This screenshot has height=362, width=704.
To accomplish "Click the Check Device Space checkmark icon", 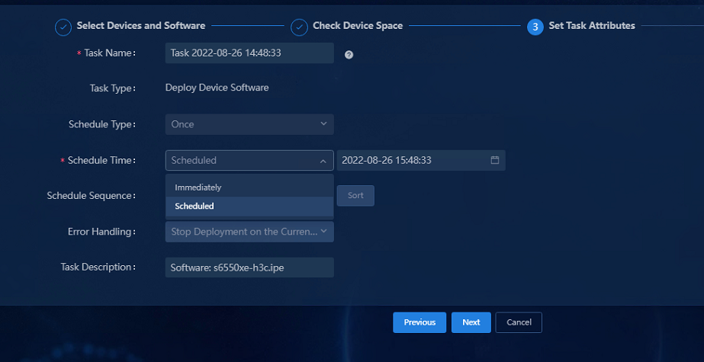I will (x=299, y=27).
